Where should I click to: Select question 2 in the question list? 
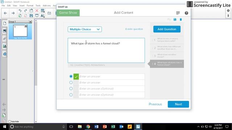tap(167, 48)
